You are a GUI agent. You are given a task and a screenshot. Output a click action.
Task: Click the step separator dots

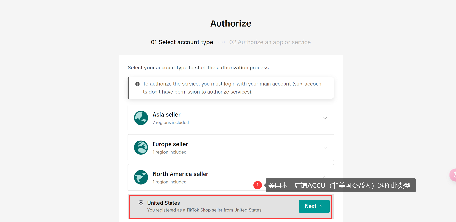click(221, 42)
